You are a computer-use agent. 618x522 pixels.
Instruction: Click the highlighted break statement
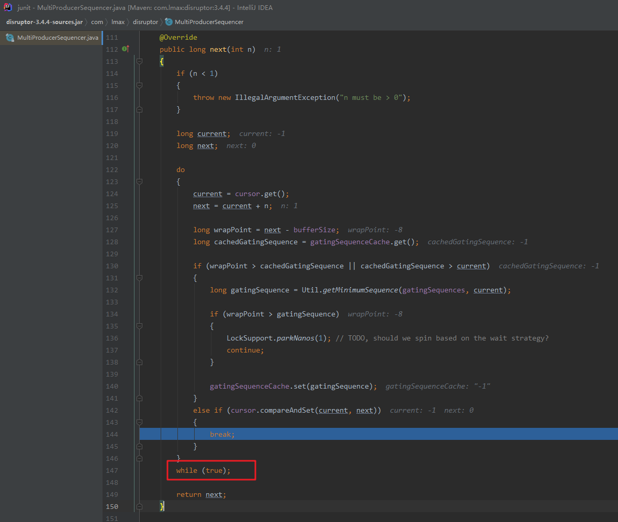(222, 434)
